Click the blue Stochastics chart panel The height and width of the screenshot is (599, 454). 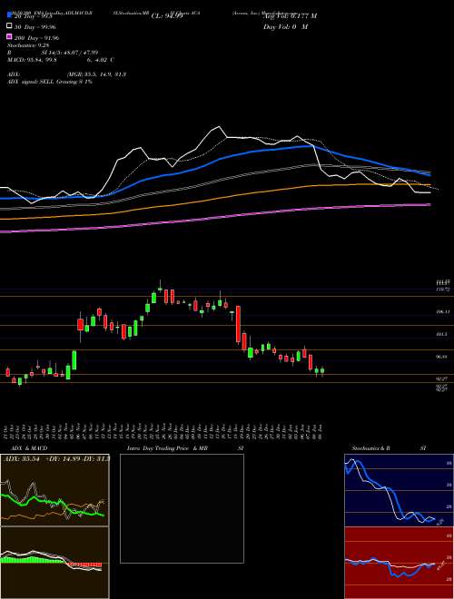pyautogui.click(x=399, y=490)
